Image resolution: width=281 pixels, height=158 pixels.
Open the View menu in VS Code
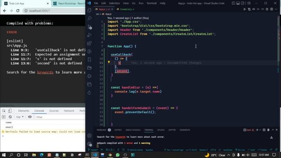[126, 3]
